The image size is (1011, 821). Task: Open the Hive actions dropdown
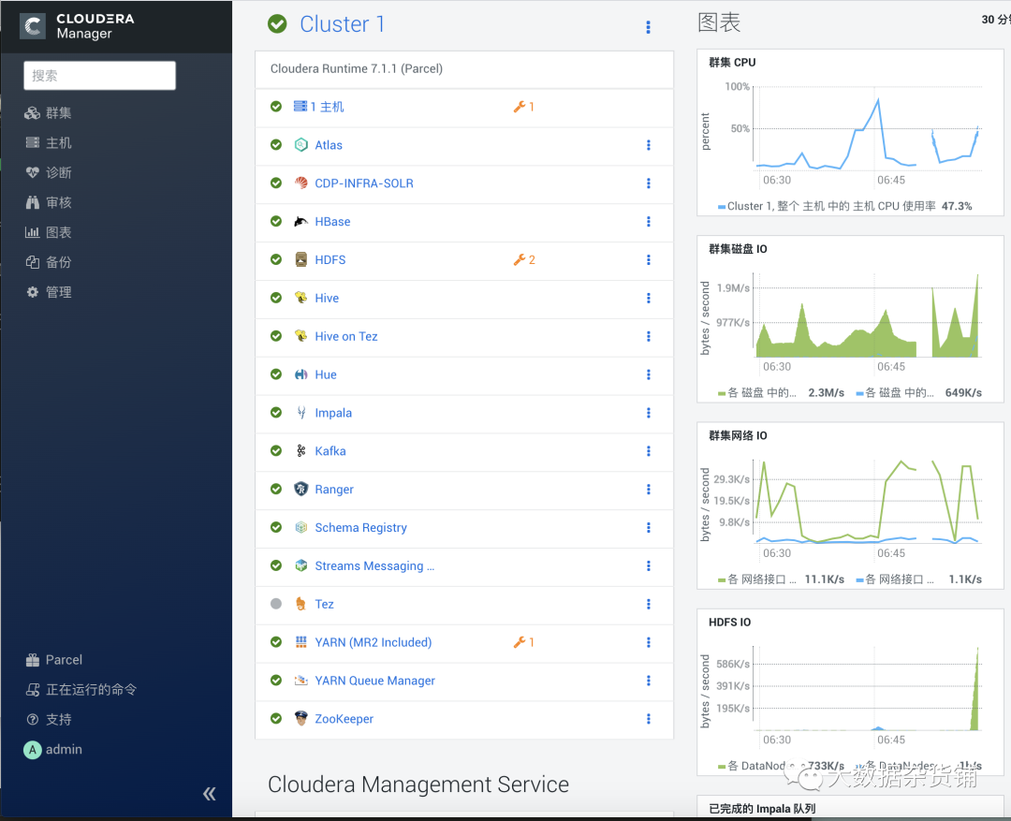coord(648,298)
